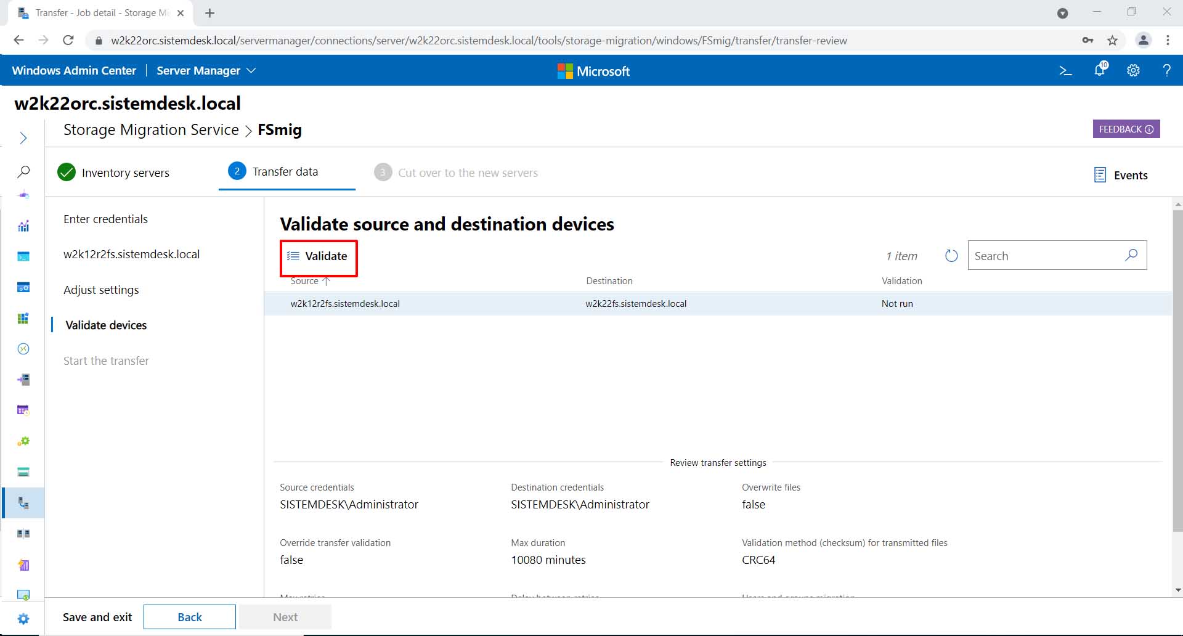Open the Scheduled tasks calendar sidebar icon
Viewport: 1183px width, 636px height.
[x=23, y=410]
